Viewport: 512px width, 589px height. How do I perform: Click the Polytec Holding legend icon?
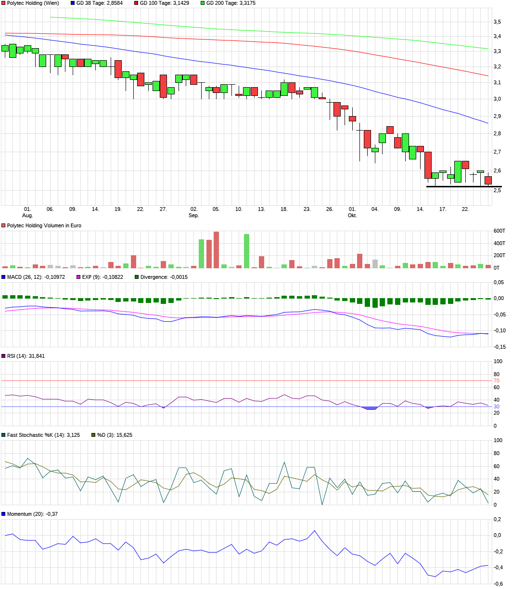click(x=3, y=3)
